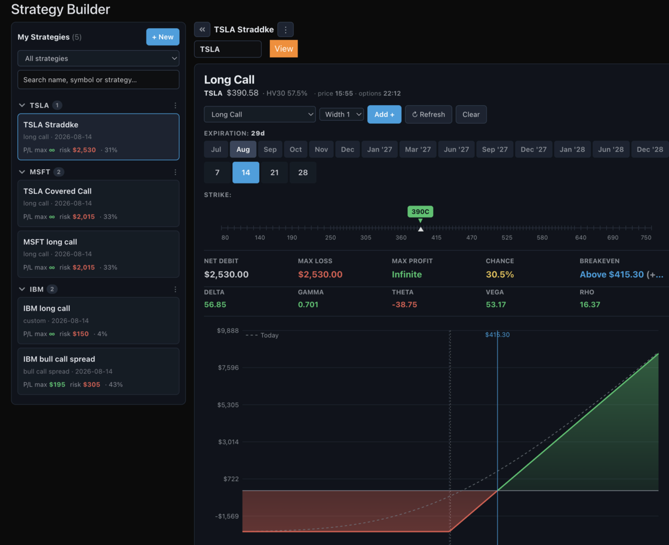
Task: Select the Mar '27 expiration
Action: click(418, 149)
